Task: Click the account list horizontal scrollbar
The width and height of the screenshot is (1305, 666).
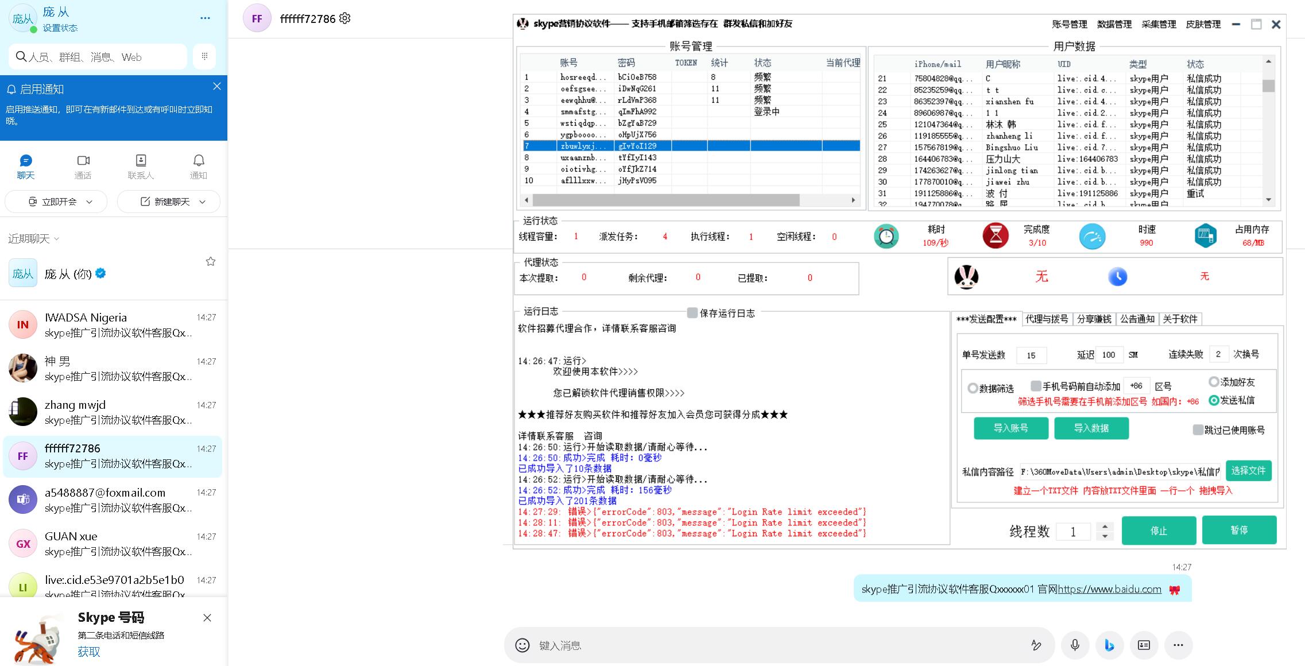Action: pyautogui.click(x=666, y=200)
